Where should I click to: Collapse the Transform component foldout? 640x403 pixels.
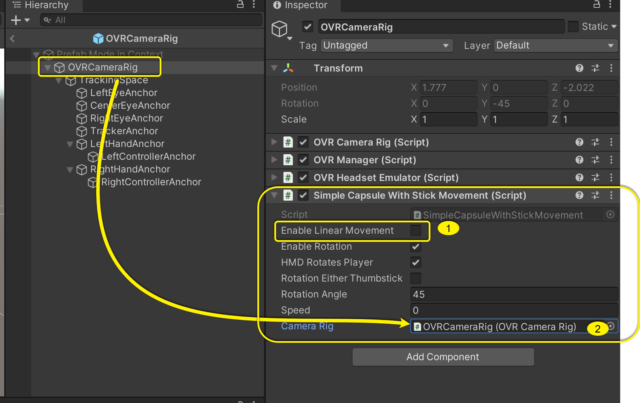coord(274,68)
